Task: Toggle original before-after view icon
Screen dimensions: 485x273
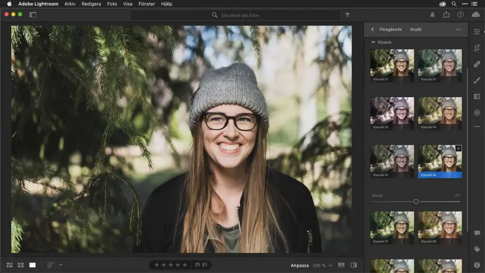Action: click(354, 265)
